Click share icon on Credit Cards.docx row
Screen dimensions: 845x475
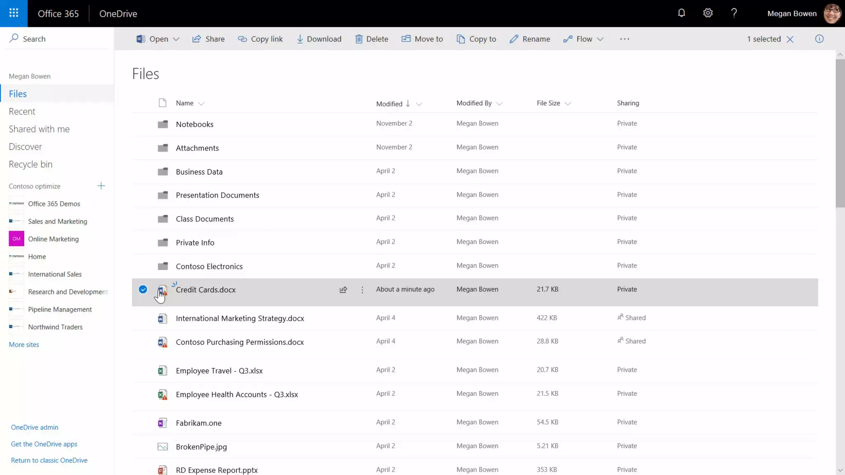343,290
